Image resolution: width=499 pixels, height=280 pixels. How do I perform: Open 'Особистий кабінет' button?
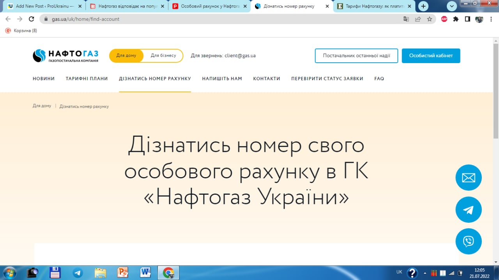pyautogui.click(x=431, y=56)
